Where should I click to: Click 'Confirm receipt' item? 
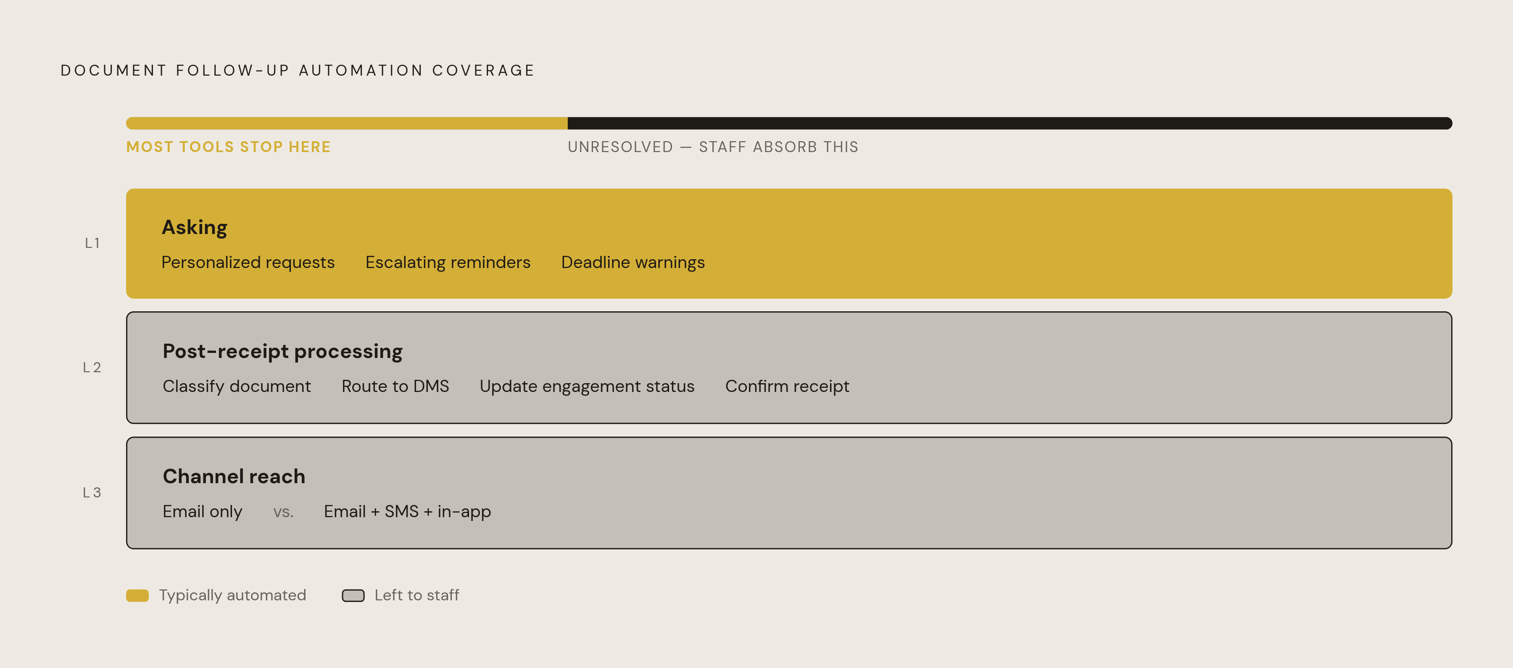tap(787, 386)
